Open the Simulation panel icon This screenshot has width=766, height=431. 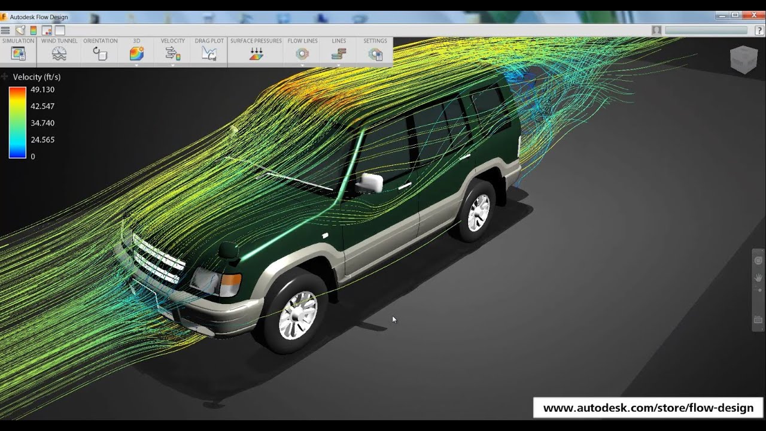tap(19, 54)
